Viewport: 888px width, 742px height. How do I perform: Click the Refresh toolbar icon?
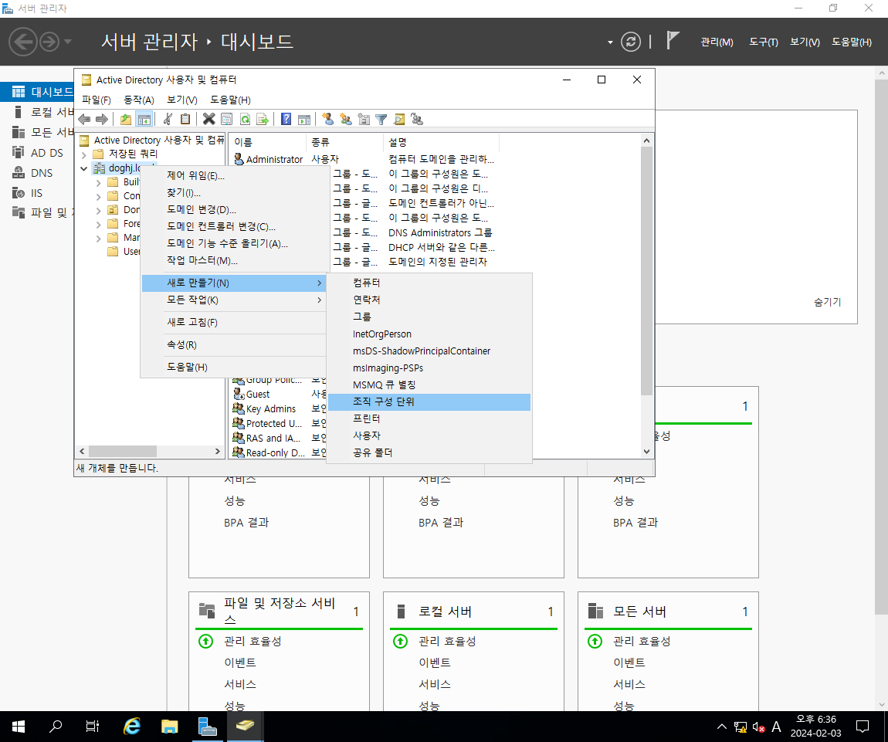[x=245, y=119]
